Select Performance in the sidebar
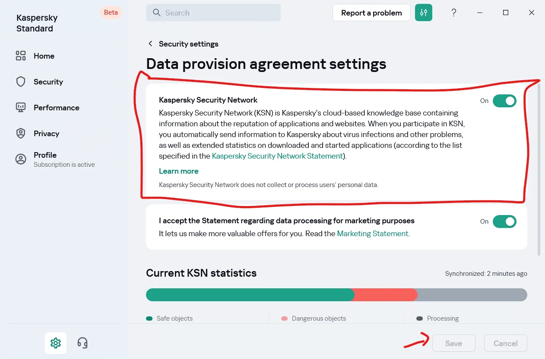The height and width of the screenshot is (359, 545). pyautogui.click(x=57, y=107)
